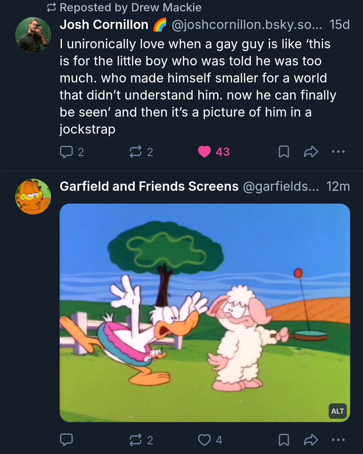The height and width of the screenshot is (454, 363).
Task: Open more options on Josh Cornillon's post
Action: 338,152
